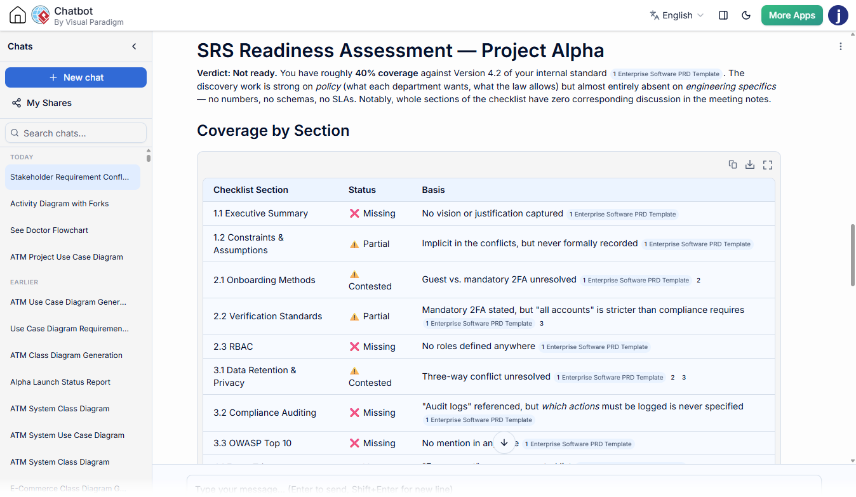Jump to bottom with down-arrow button
The image size is (856, 497).
pos(504,442)
